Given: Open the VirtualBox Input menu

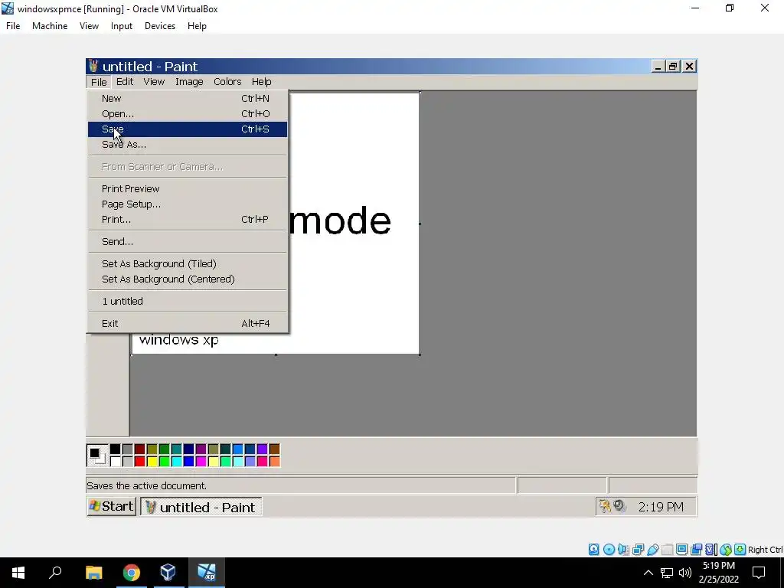Looking at the screenshot, I should 122,26.
